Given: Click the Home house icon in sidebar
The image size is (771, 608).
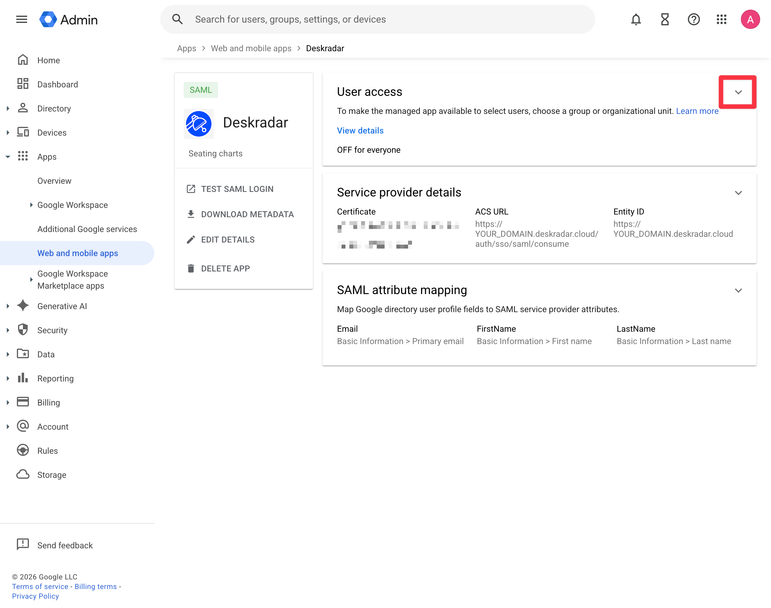Looking at the screenshot, I should 23,60.
